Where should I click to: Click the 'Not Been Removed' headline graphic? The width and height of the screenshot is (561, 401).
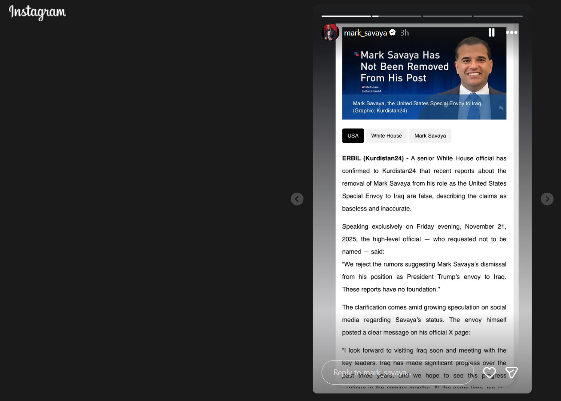click(404, 67)
